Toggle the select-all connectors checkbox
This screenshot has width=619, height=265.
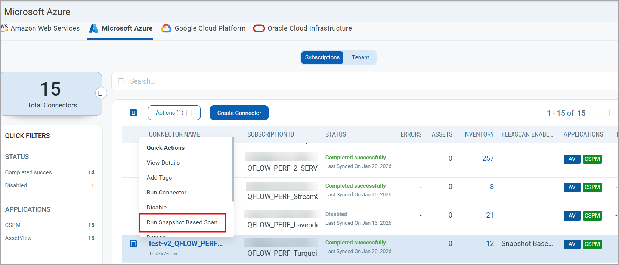pos(133,113)
